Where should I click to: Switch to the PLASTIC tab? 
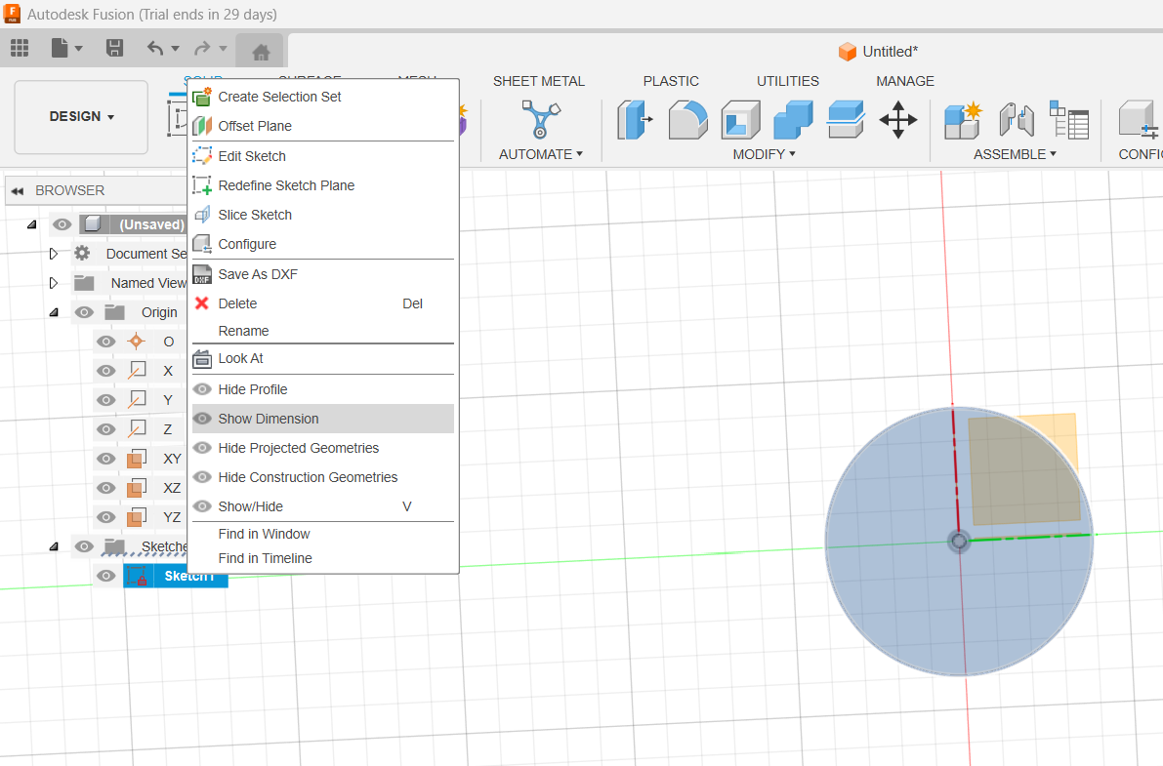(x=671, y=82)
